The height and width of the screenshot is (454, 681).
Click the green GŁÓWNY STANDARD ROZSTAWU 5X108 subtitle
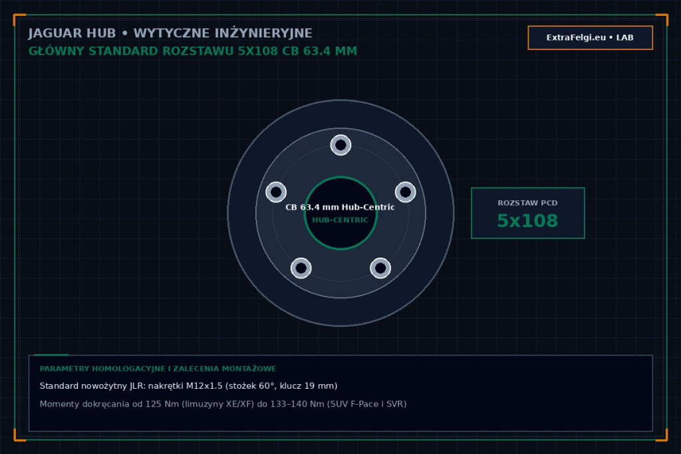192,51
